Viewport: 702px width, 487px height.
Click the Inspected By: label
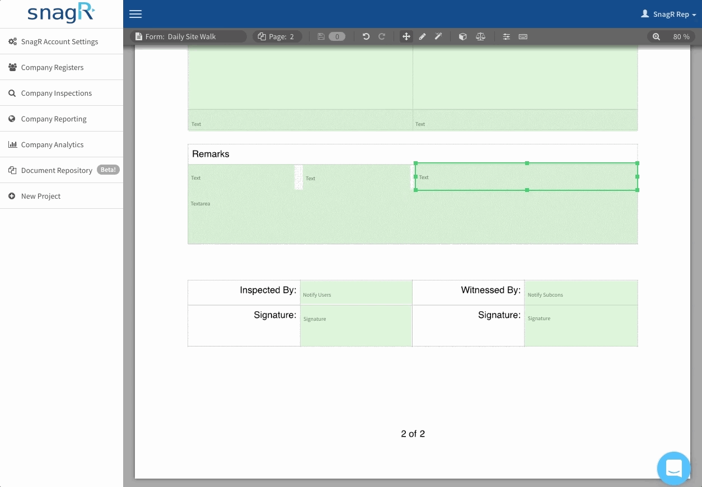point(268,290)
